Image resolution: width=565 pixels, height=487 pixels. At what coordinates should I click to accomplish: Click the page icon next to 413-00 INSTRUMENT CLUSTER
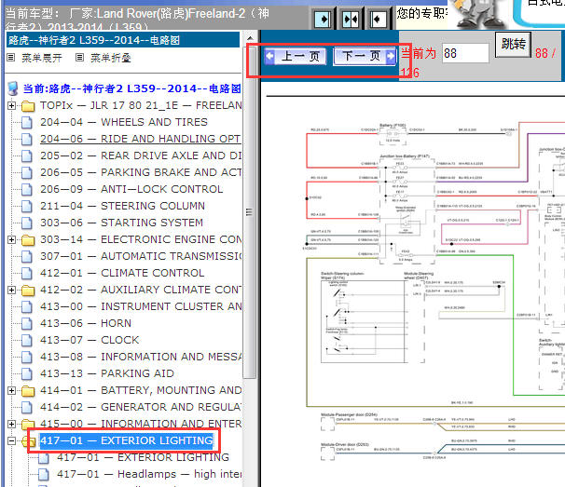coord(27,306)
